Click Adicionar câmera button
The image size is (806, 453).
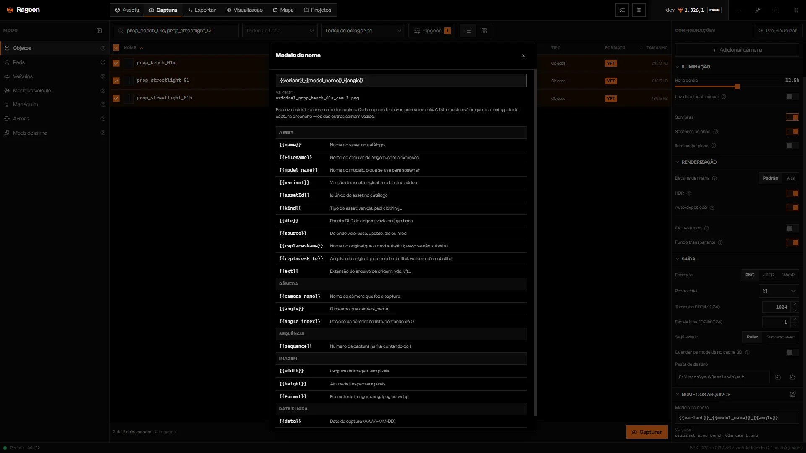click(737, 50)
